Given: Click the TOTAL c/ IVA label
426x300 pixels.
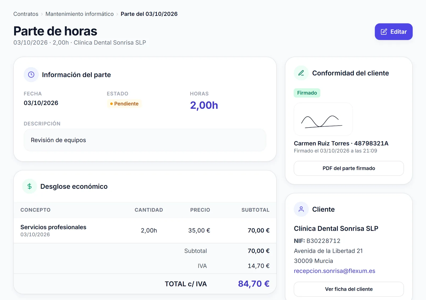Looking at the screenshot, I should (186, 284).
